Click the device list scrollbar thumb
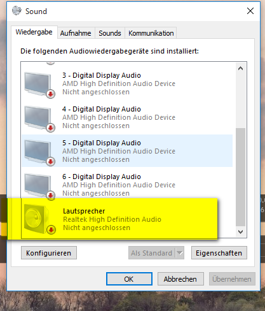The image size is (265, 311). pos(240,177)
